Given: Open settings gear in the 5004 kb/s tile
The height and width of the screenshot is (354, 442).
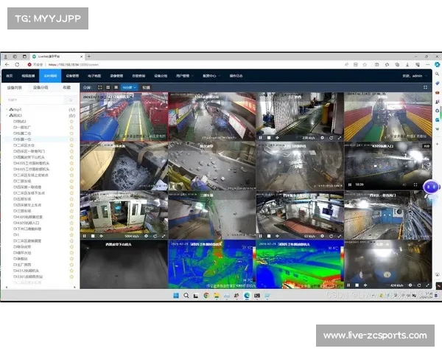Looking at the screenshot, I should click(146, 236).
